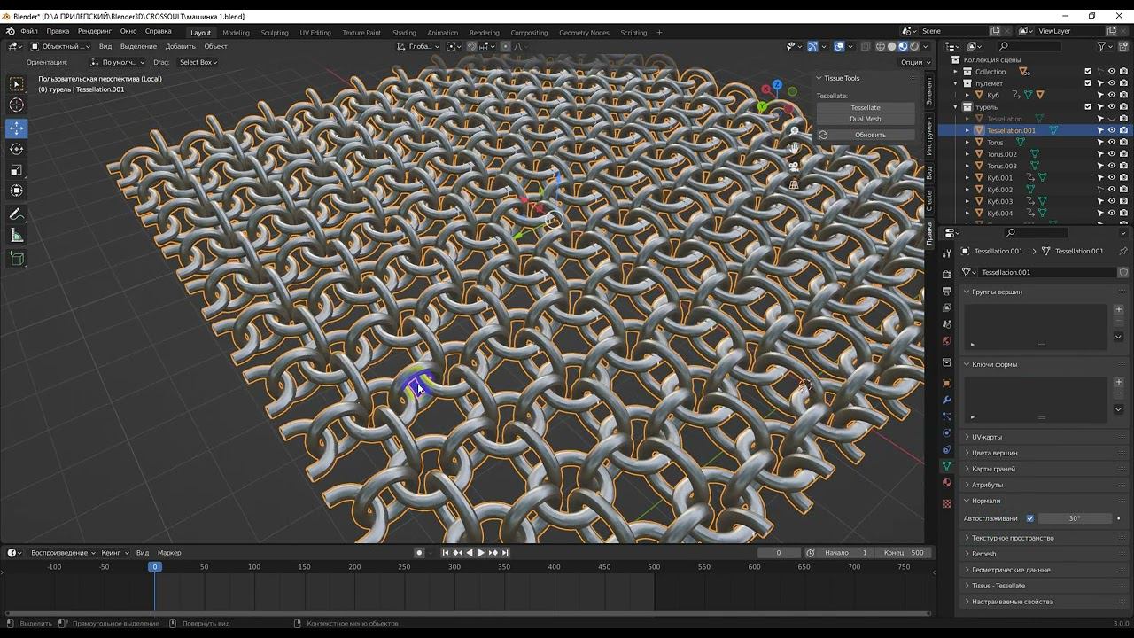Pick the Annotate pencil tool

click(17, 214)
